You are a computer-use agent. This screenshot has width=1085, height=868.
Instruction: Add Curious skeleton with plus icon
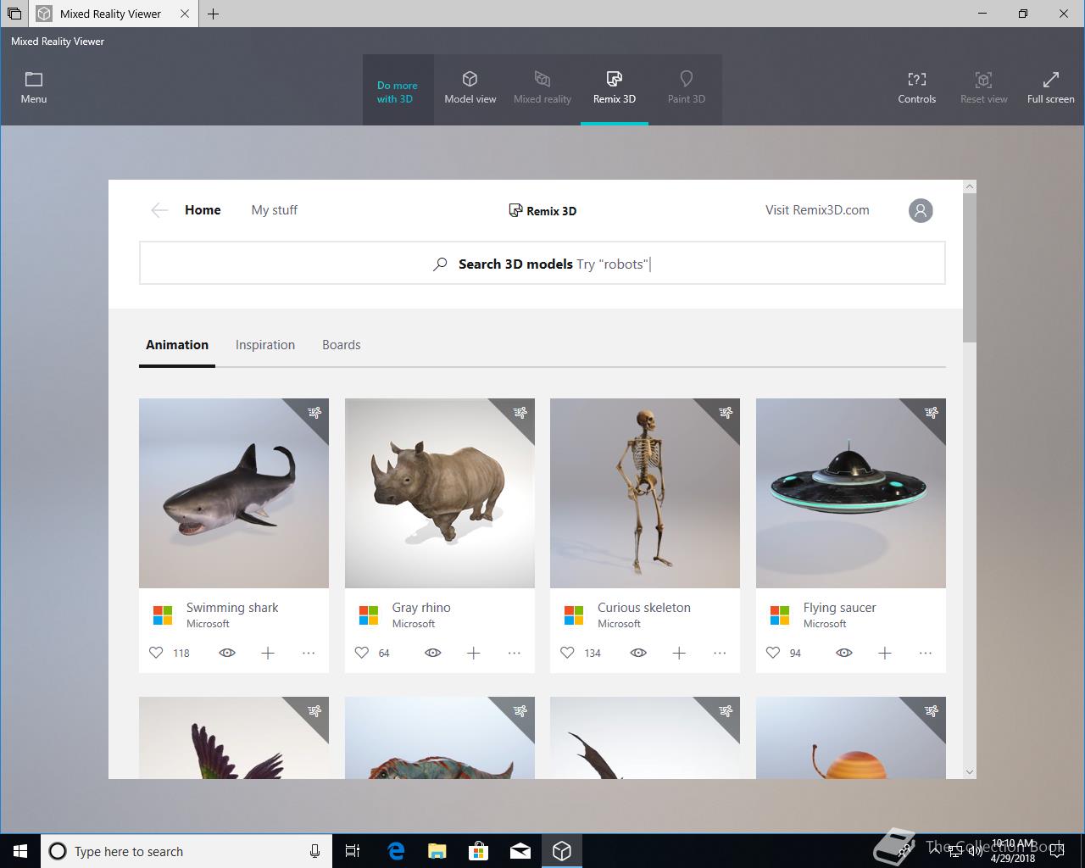point(679,653)
